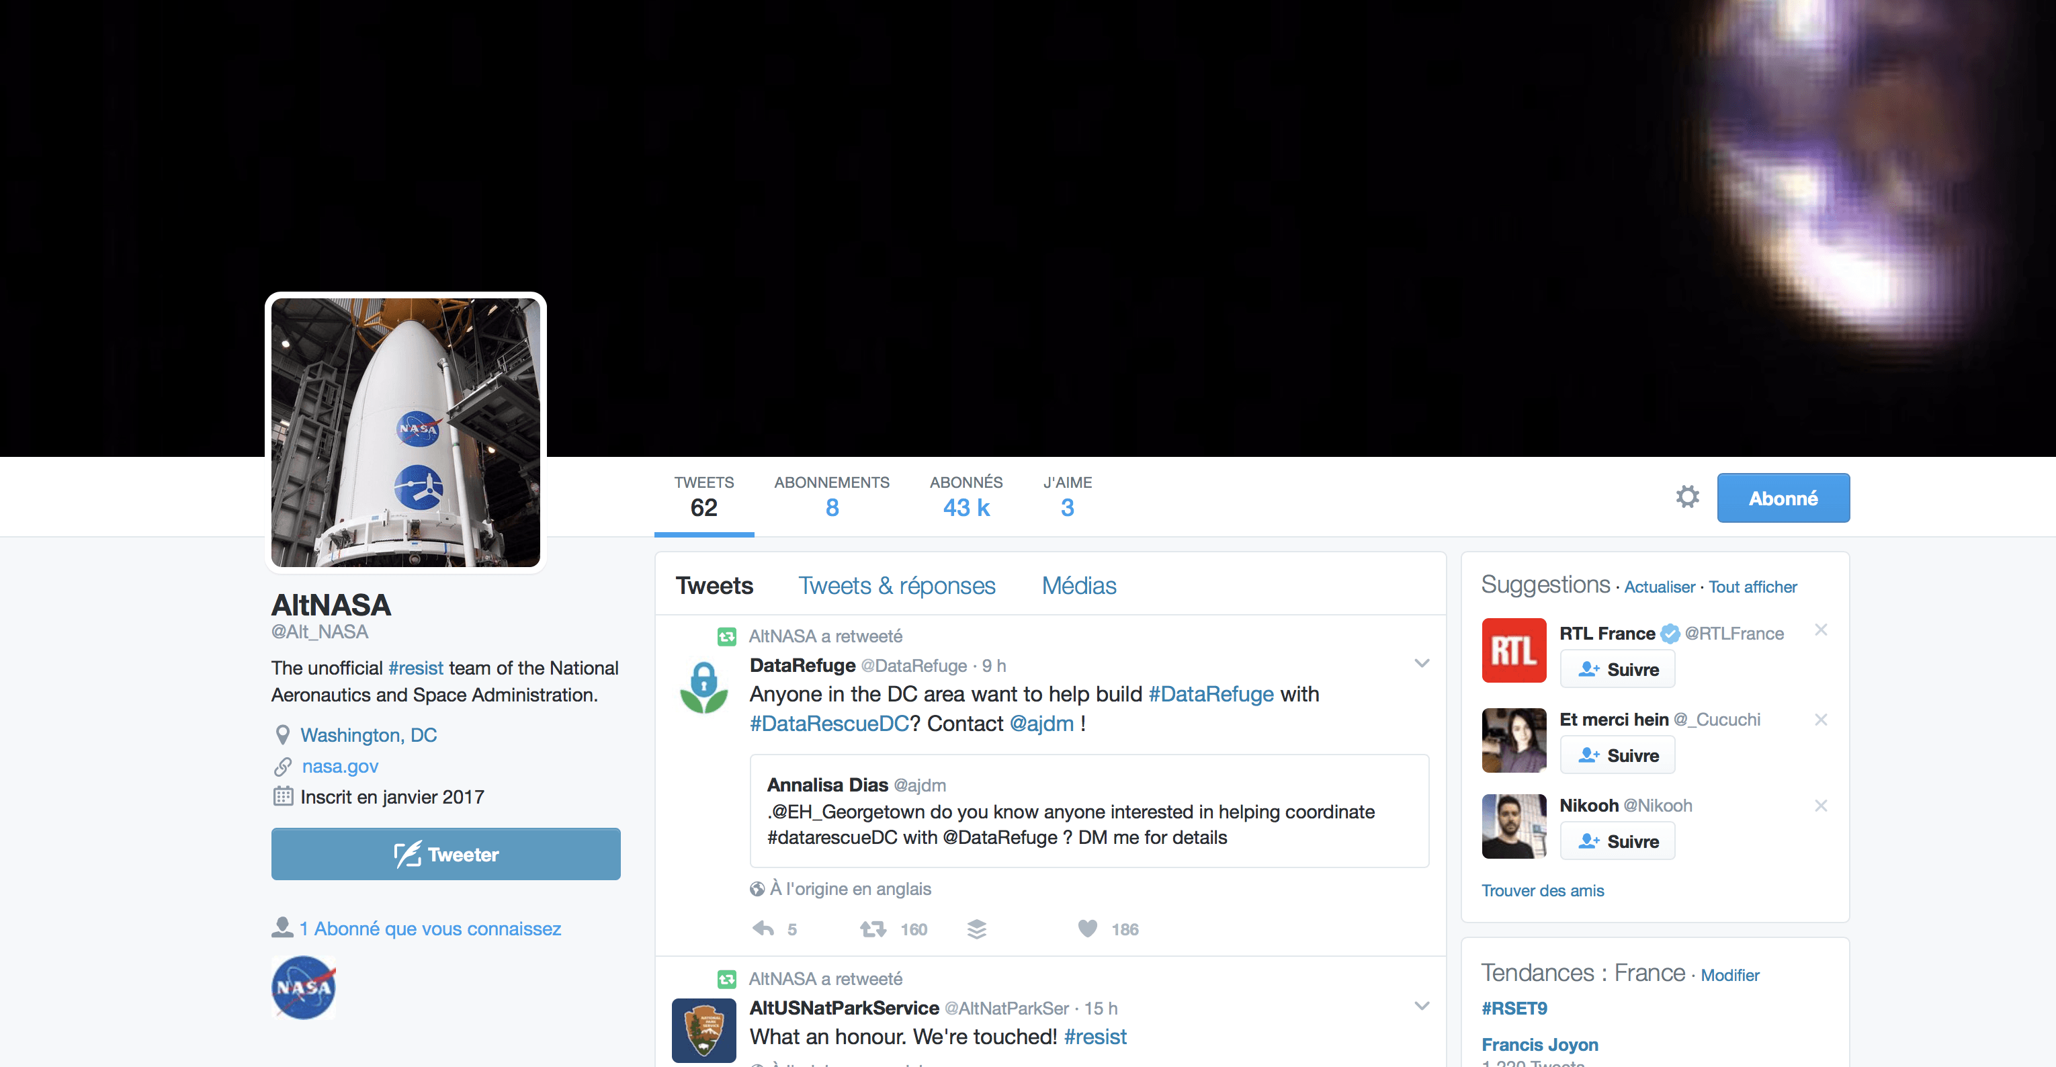Open the AltUSNatParkService avatar
This screenshot has width=2056, height=1067.
(703, 1030)
